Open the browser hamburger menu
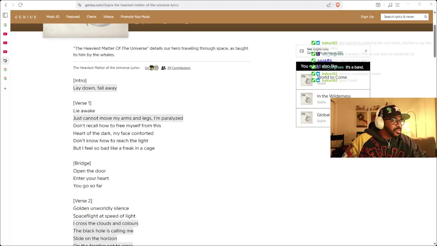This screenshot has width=437, height=246. click(x=397, y=5)
